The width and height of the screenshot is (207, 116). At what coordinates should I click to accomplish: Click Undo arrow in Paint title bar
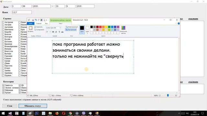pos(36,20)
